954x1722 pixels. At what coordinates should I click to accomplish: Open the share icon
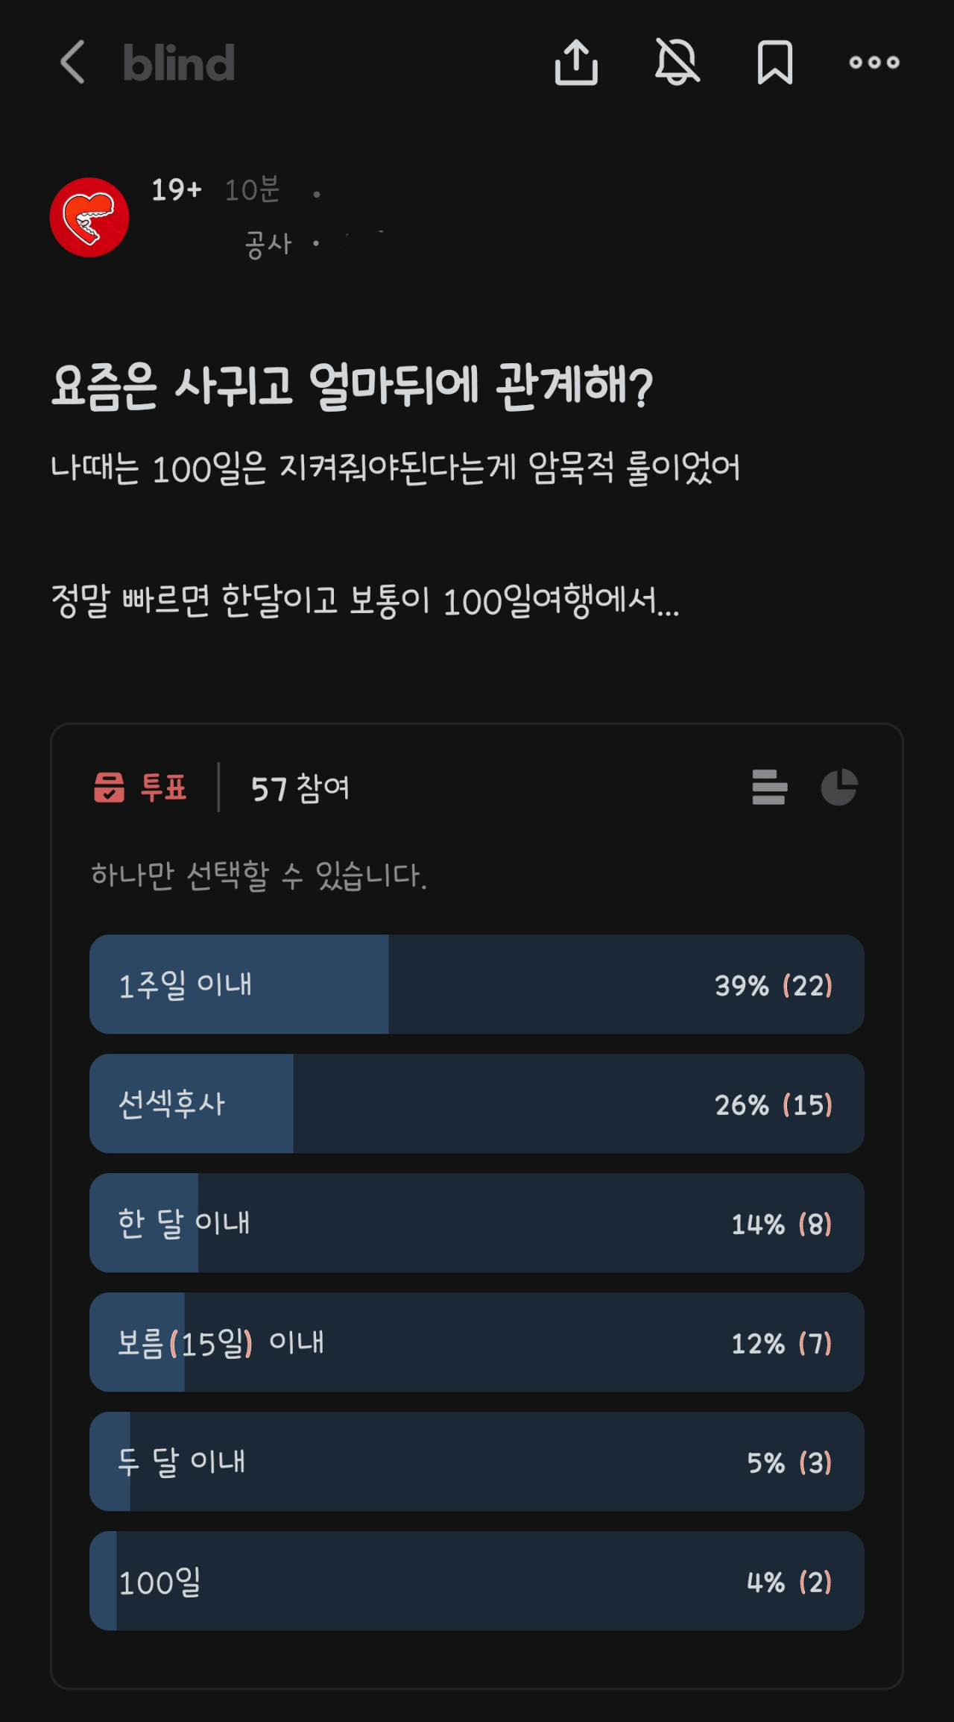[x=576, y=62]
